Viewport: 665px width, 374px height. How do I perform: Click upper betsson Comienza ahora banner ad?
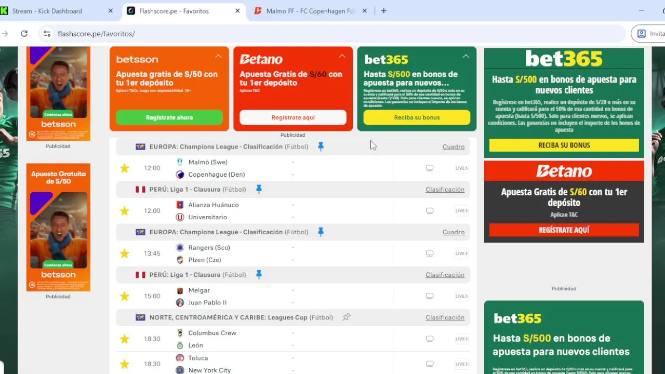point(58,94)
